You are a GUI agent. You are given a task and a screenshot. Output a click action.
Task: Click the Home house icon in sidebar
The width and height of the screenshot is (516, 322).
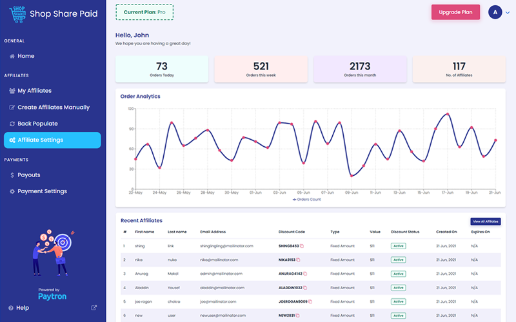[x=12, y=56]
